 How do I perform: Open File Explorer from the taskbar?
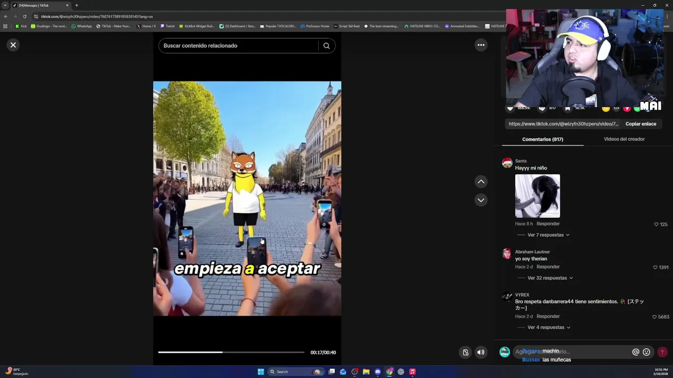coord(366,372)
